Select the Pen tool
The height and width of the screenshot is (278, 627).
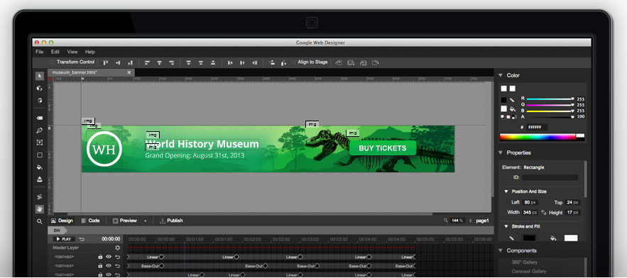39,130
